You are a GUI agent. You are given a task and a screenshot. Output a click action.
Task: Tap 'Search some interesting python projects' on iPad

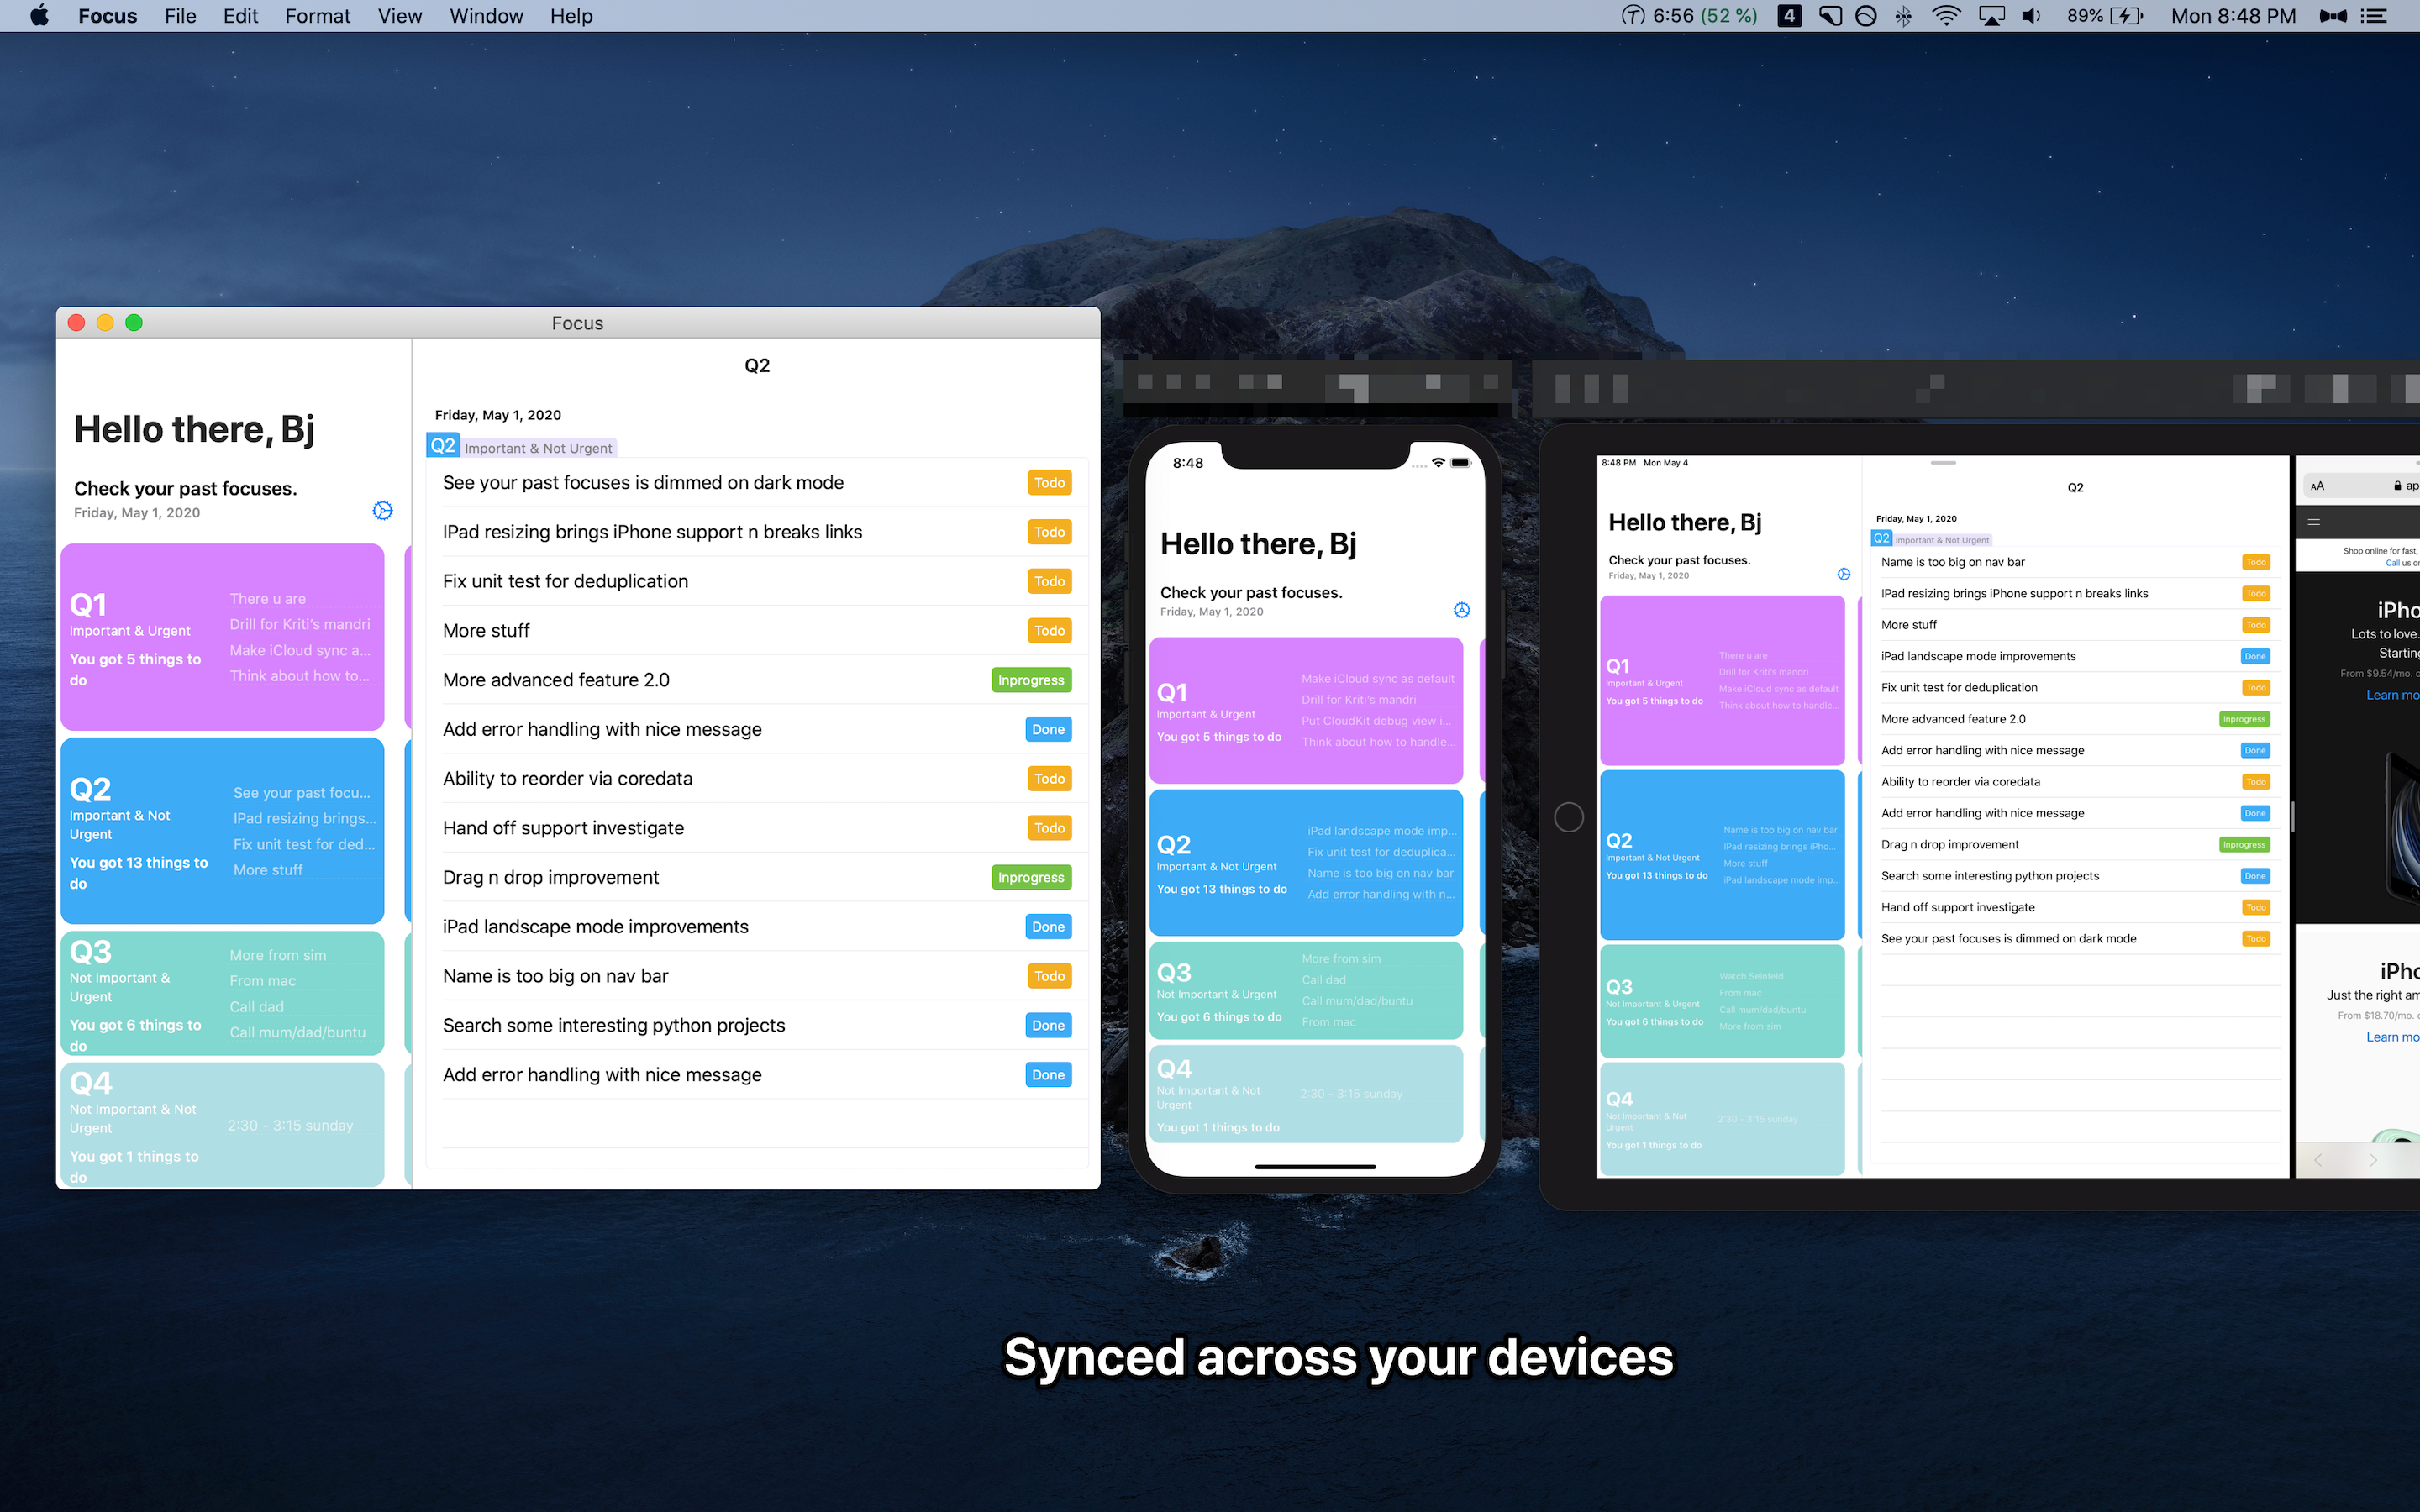click(x=2075, y=876)
